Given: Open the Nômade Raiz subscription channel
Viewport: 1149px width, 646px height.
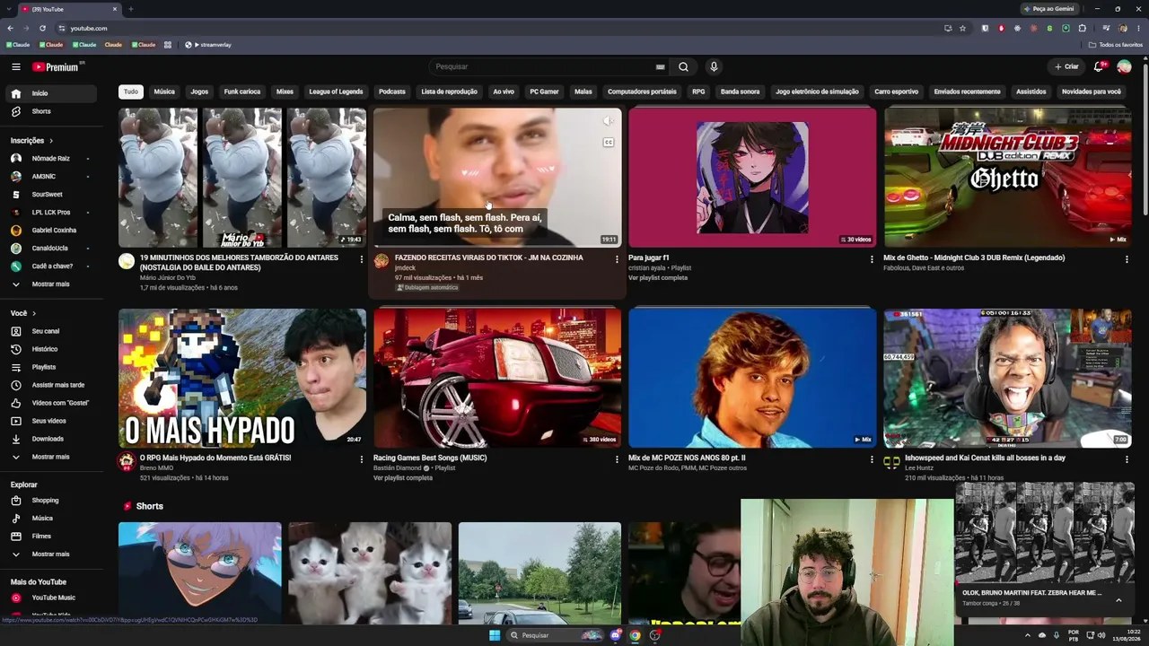Looking at the screenshot, I should pyautogui.click(x=52, y=159).
